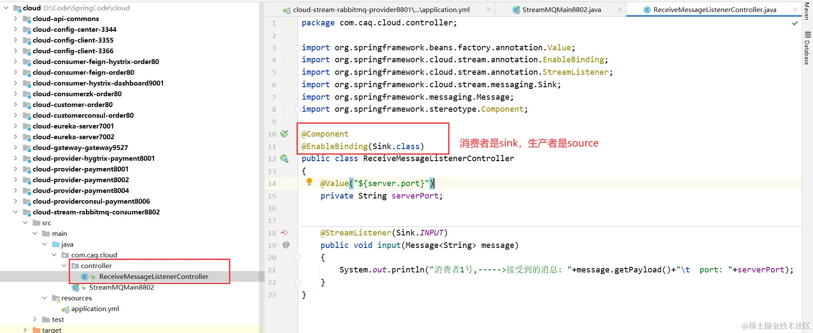Collapse the main folder arrow
Screen dimensions: 813x333
(35, 233)
